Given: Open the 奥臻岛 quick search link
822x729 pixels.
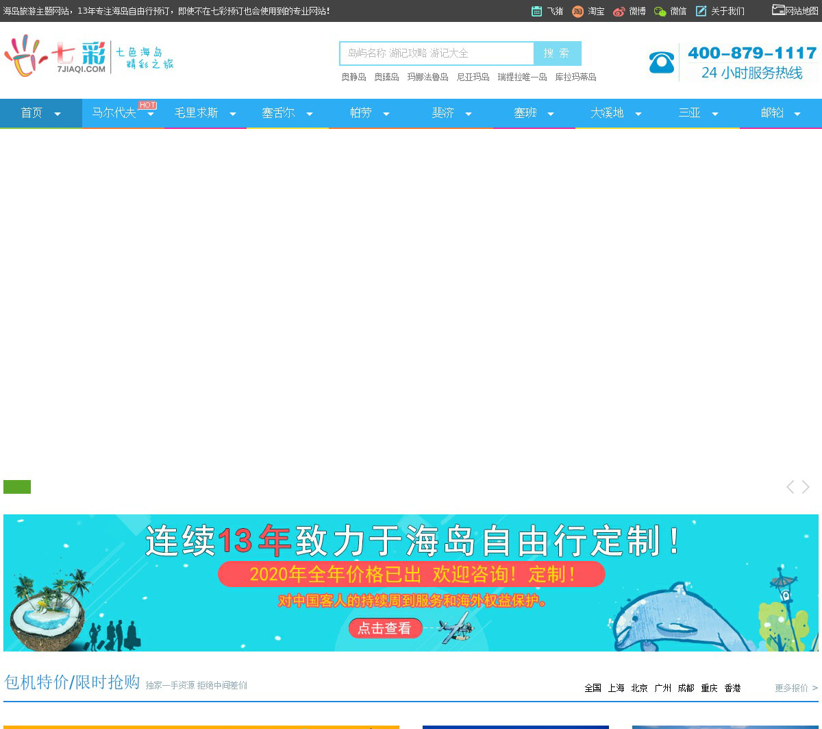Looking at the screenshot, I should [387, 77].
